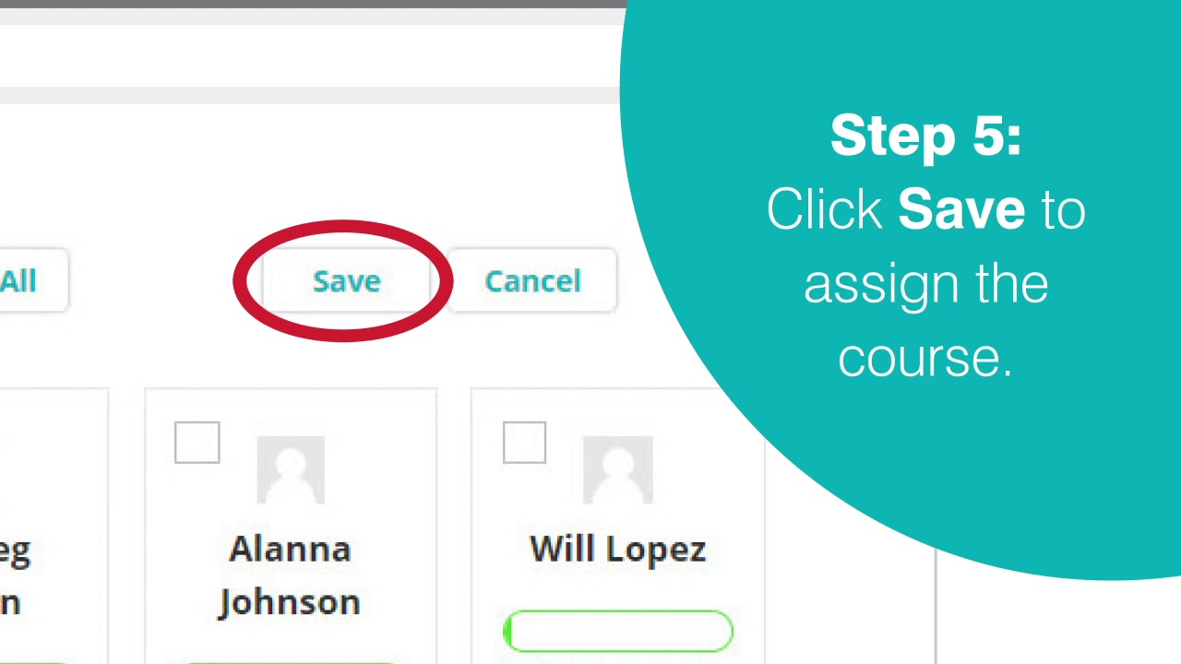1181x664 pixels.
Task: Check the box on Will Lopez's card
Action: (x=524, y=443)
